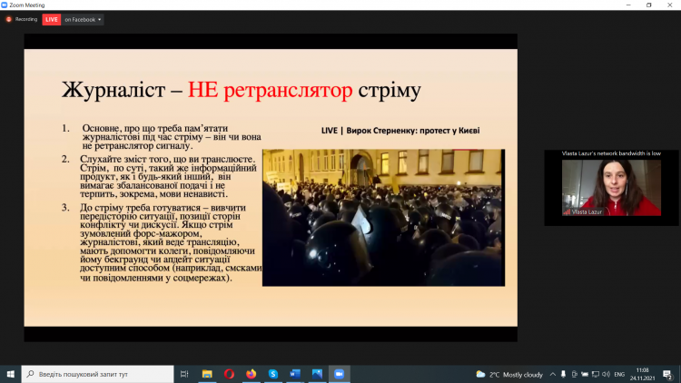Click the microphone tray icon

click(563, 374)
